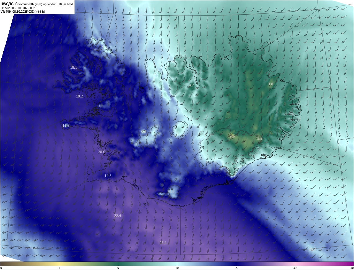Click the colorbar tick label 1

pyautogui.click(x=59, y=268)
